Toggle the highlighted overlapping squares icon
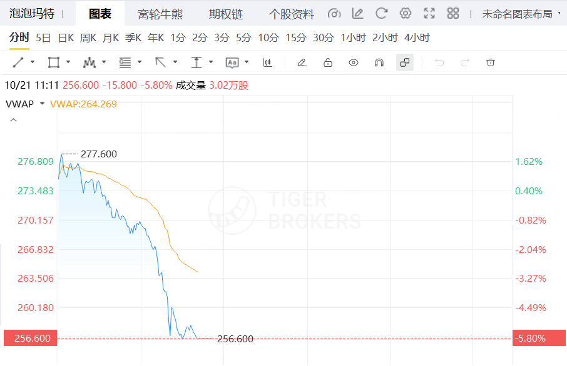Screen dimensions: 567x366 point(405,62)
